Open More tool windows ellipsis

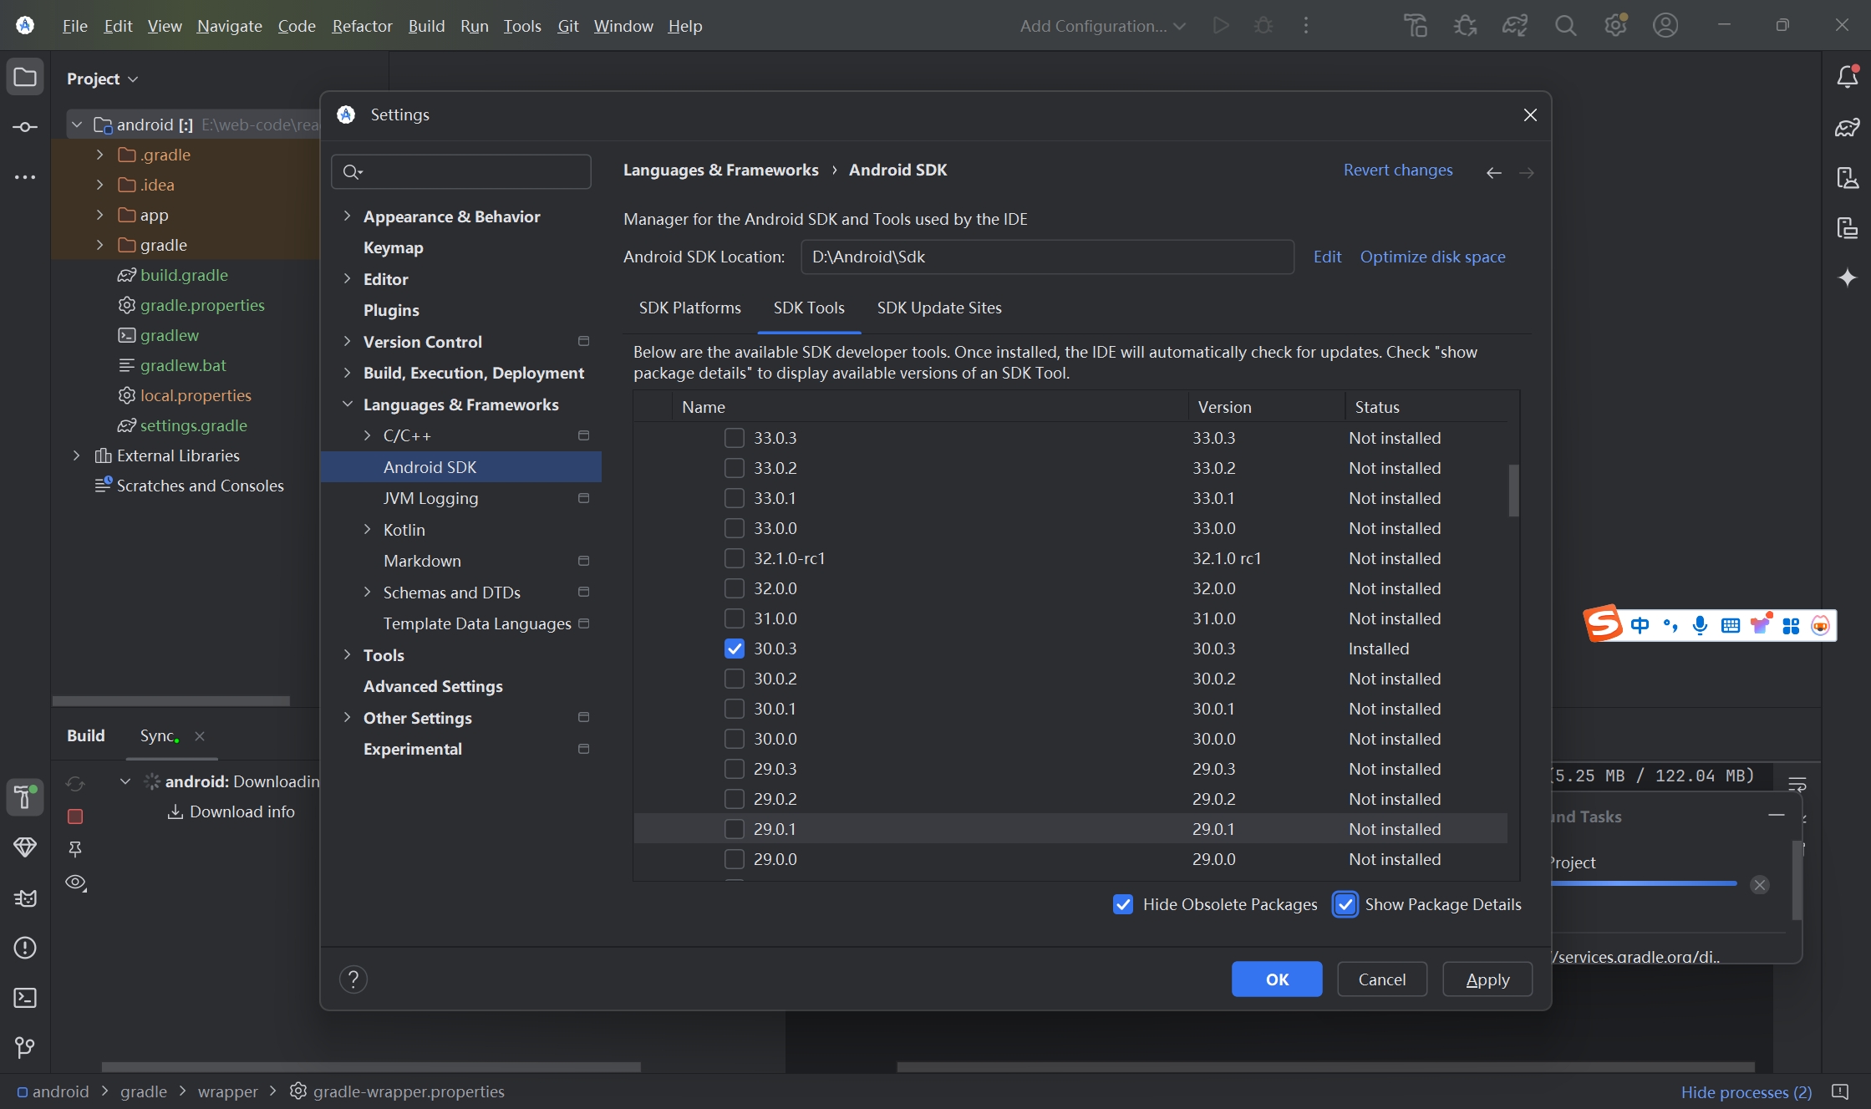(25, 177)
